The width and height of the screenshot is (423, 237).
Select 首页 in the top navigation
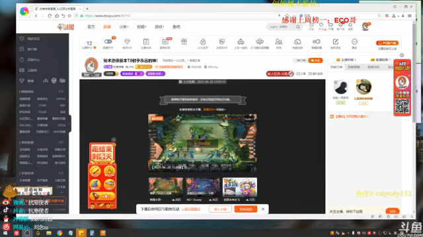91,27
